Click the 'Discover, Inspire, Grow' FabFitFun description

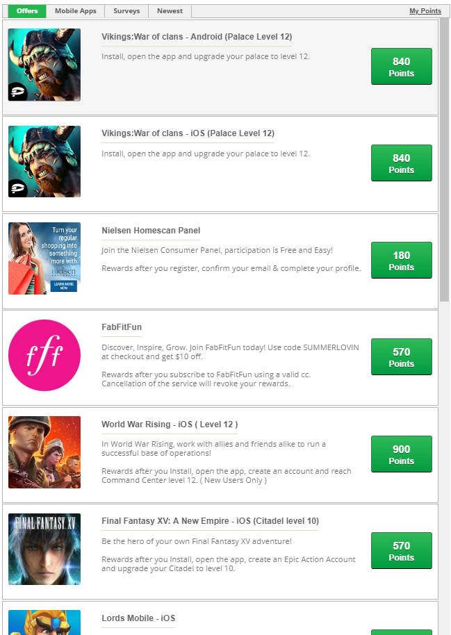click(x=230, y=352)
